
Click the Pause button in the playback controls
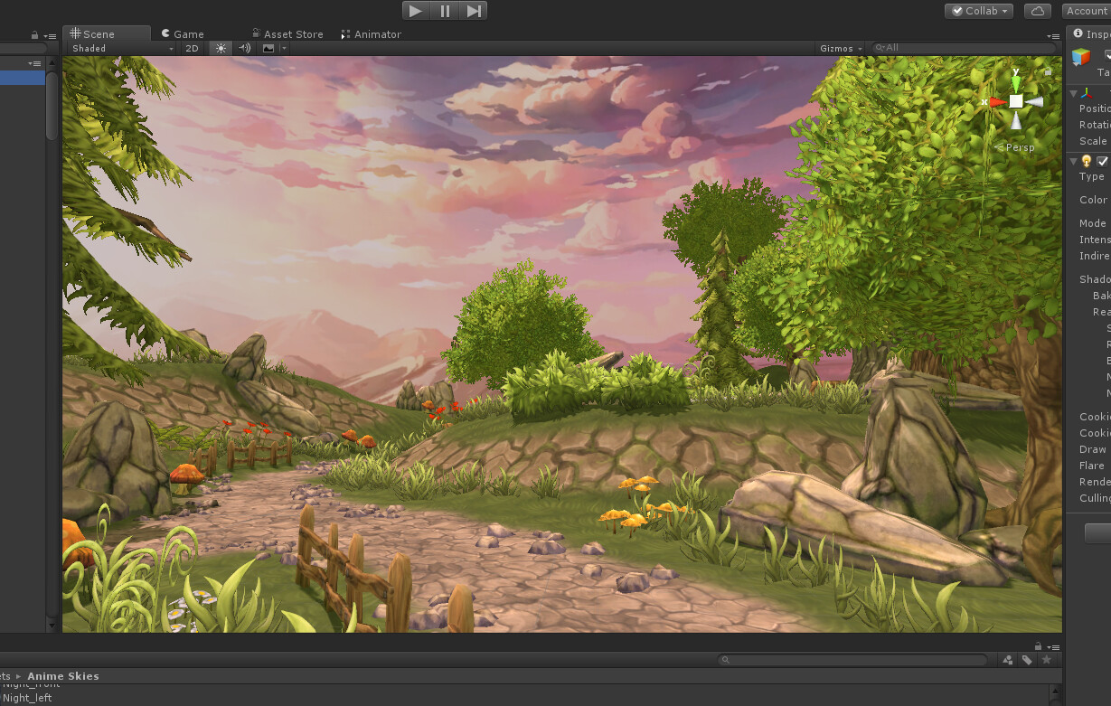click(x=444, y=10)
